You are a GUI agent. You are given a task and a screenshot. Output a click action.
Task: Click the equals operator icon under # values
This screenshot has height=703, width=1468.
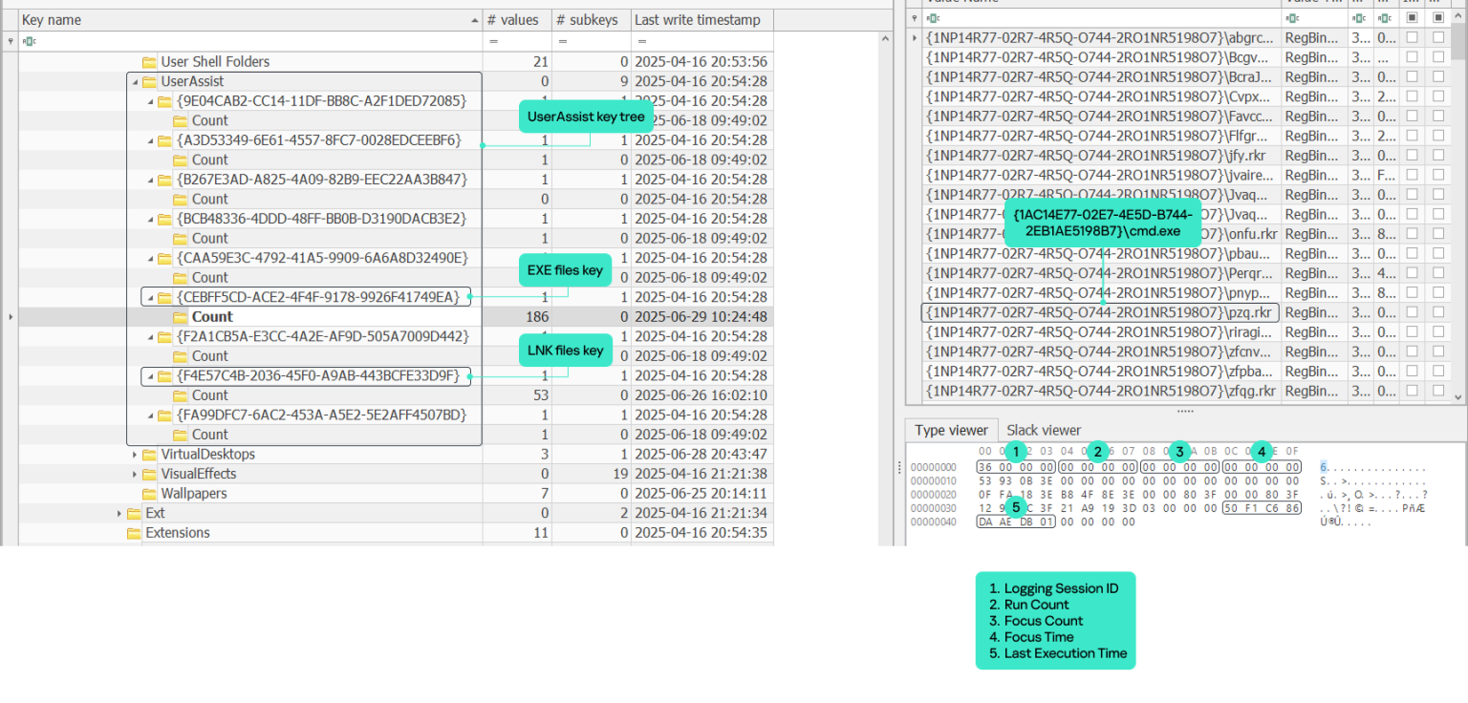click(x=493, y=41)
